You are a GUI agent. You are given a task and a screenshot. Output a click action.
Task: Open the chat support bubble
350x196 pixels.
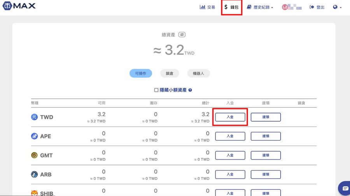tap(345, 188)
